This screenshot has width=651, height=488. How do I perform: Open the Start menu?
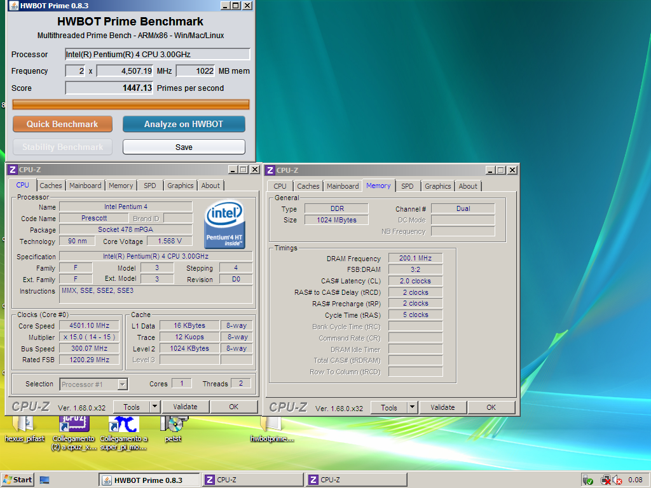(x=17, y=480)
